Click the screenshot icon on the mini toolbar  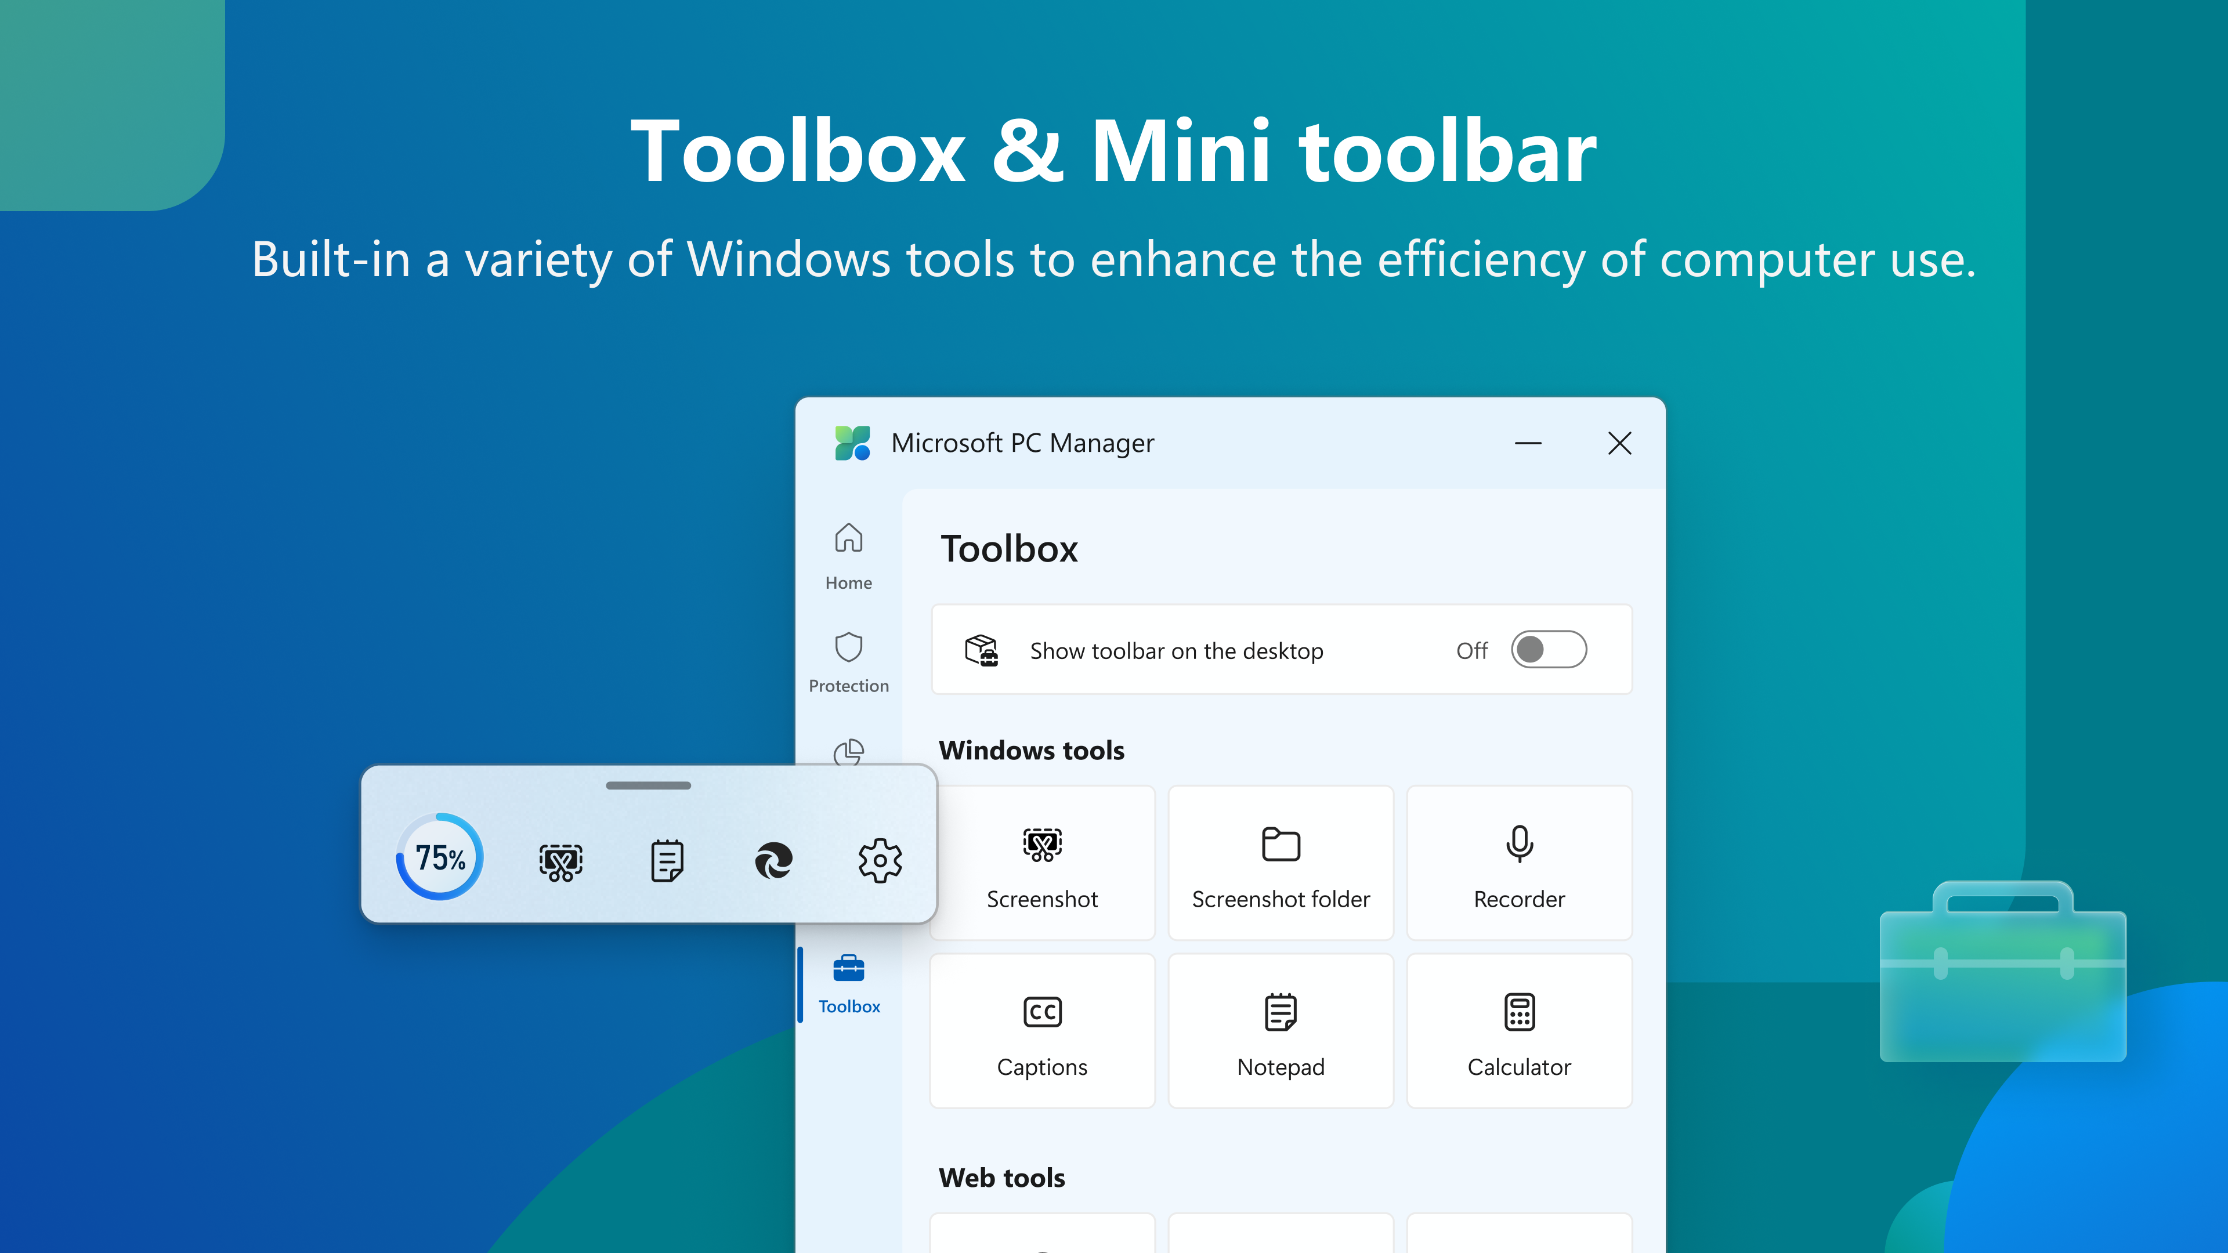[x=559, y=860]
